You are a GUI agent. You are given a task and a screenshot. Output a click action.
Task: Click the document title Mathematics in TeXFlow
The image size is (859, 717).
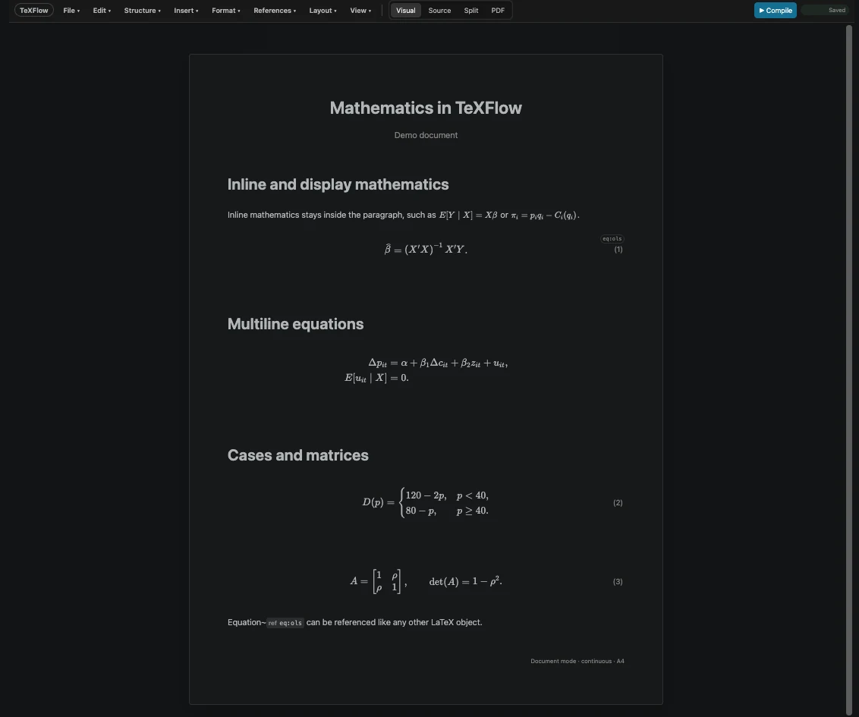click(426, 108)
